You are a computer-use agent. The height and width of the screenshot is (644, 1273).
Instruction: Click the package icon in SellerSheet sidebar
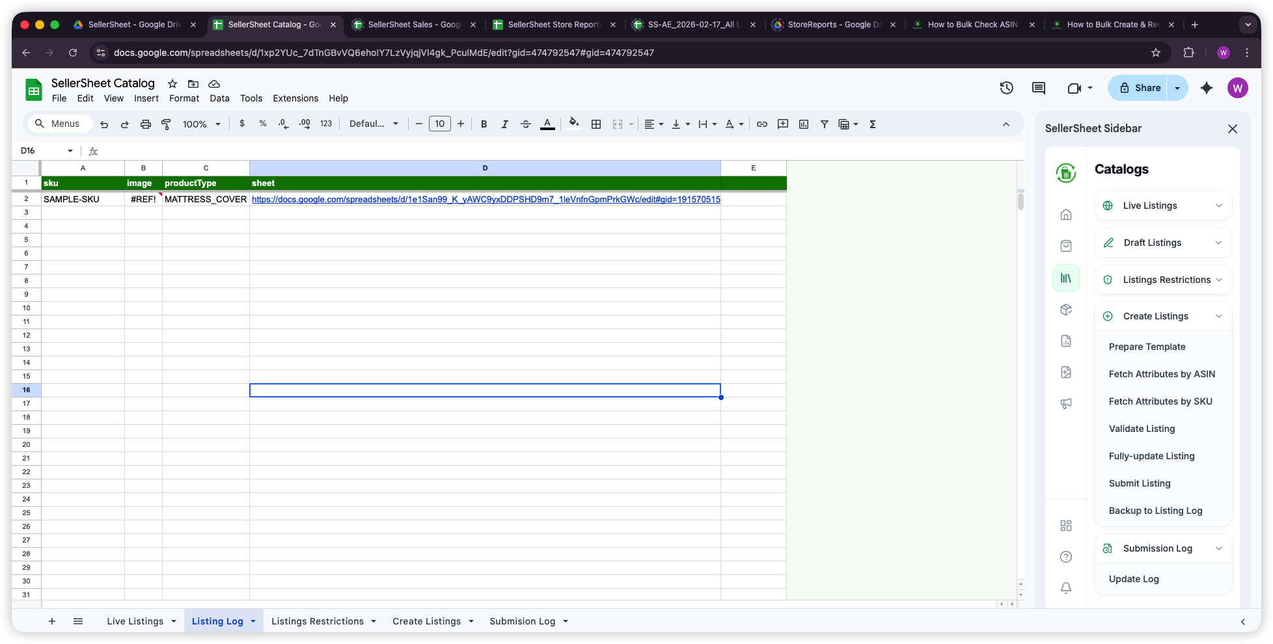click(1066, 310)
